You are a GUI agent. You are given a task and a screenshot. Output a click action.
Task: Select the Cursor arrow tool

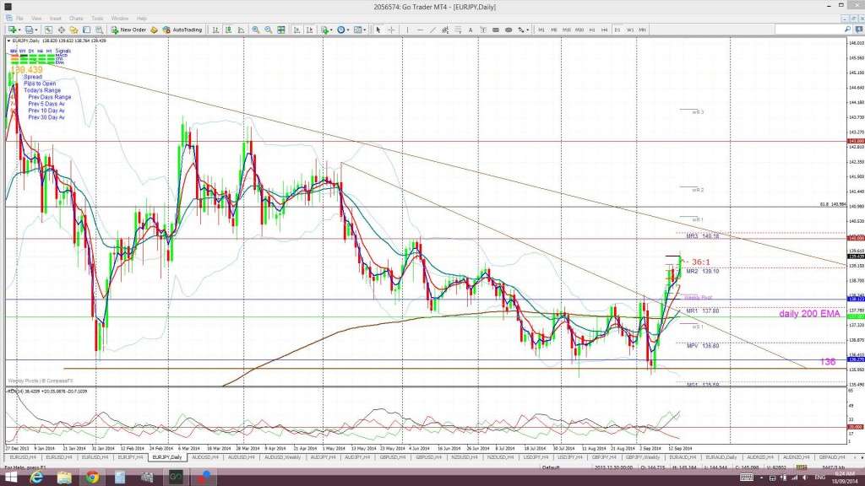(378, 30)
